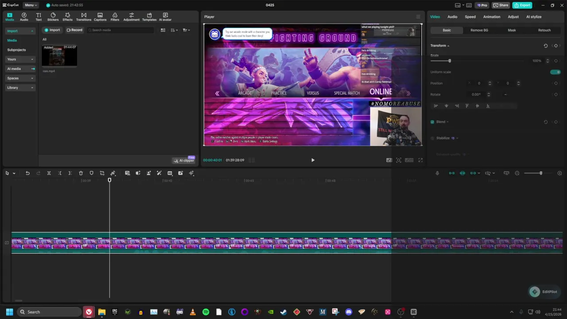
Task: Select the crop tool in timeline toolbar
Action: (102, 173)
